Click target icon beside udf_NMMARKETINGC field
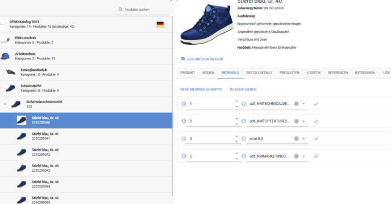This screenshot has width=391, height=204. coord(244,156)
